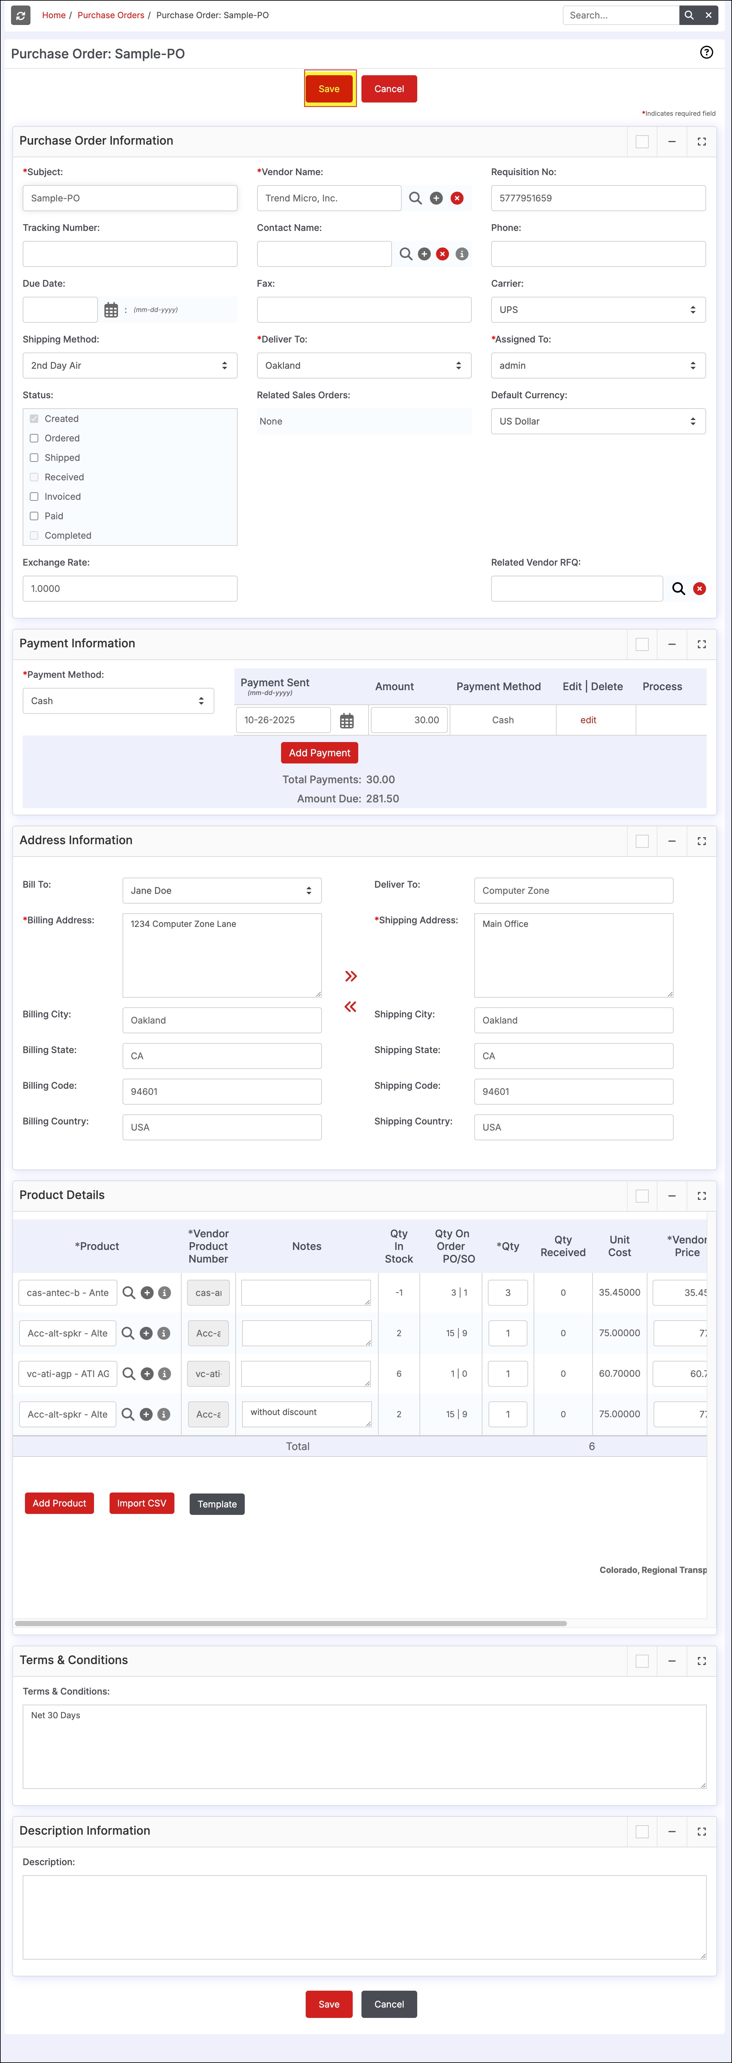Screen dimensions: 732x2063
Task: Open Due Date calendar picker
Action: point(111,310)
